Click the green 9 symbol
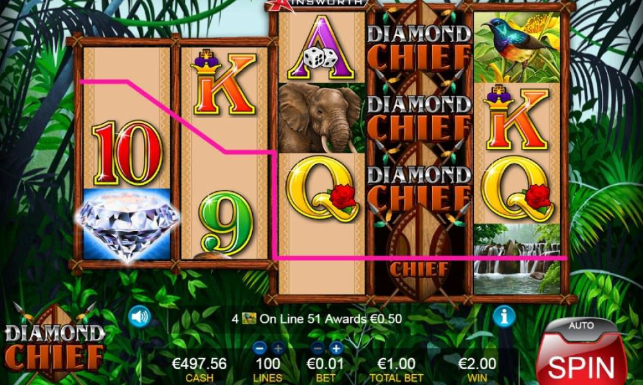 (x=226, y=223)
